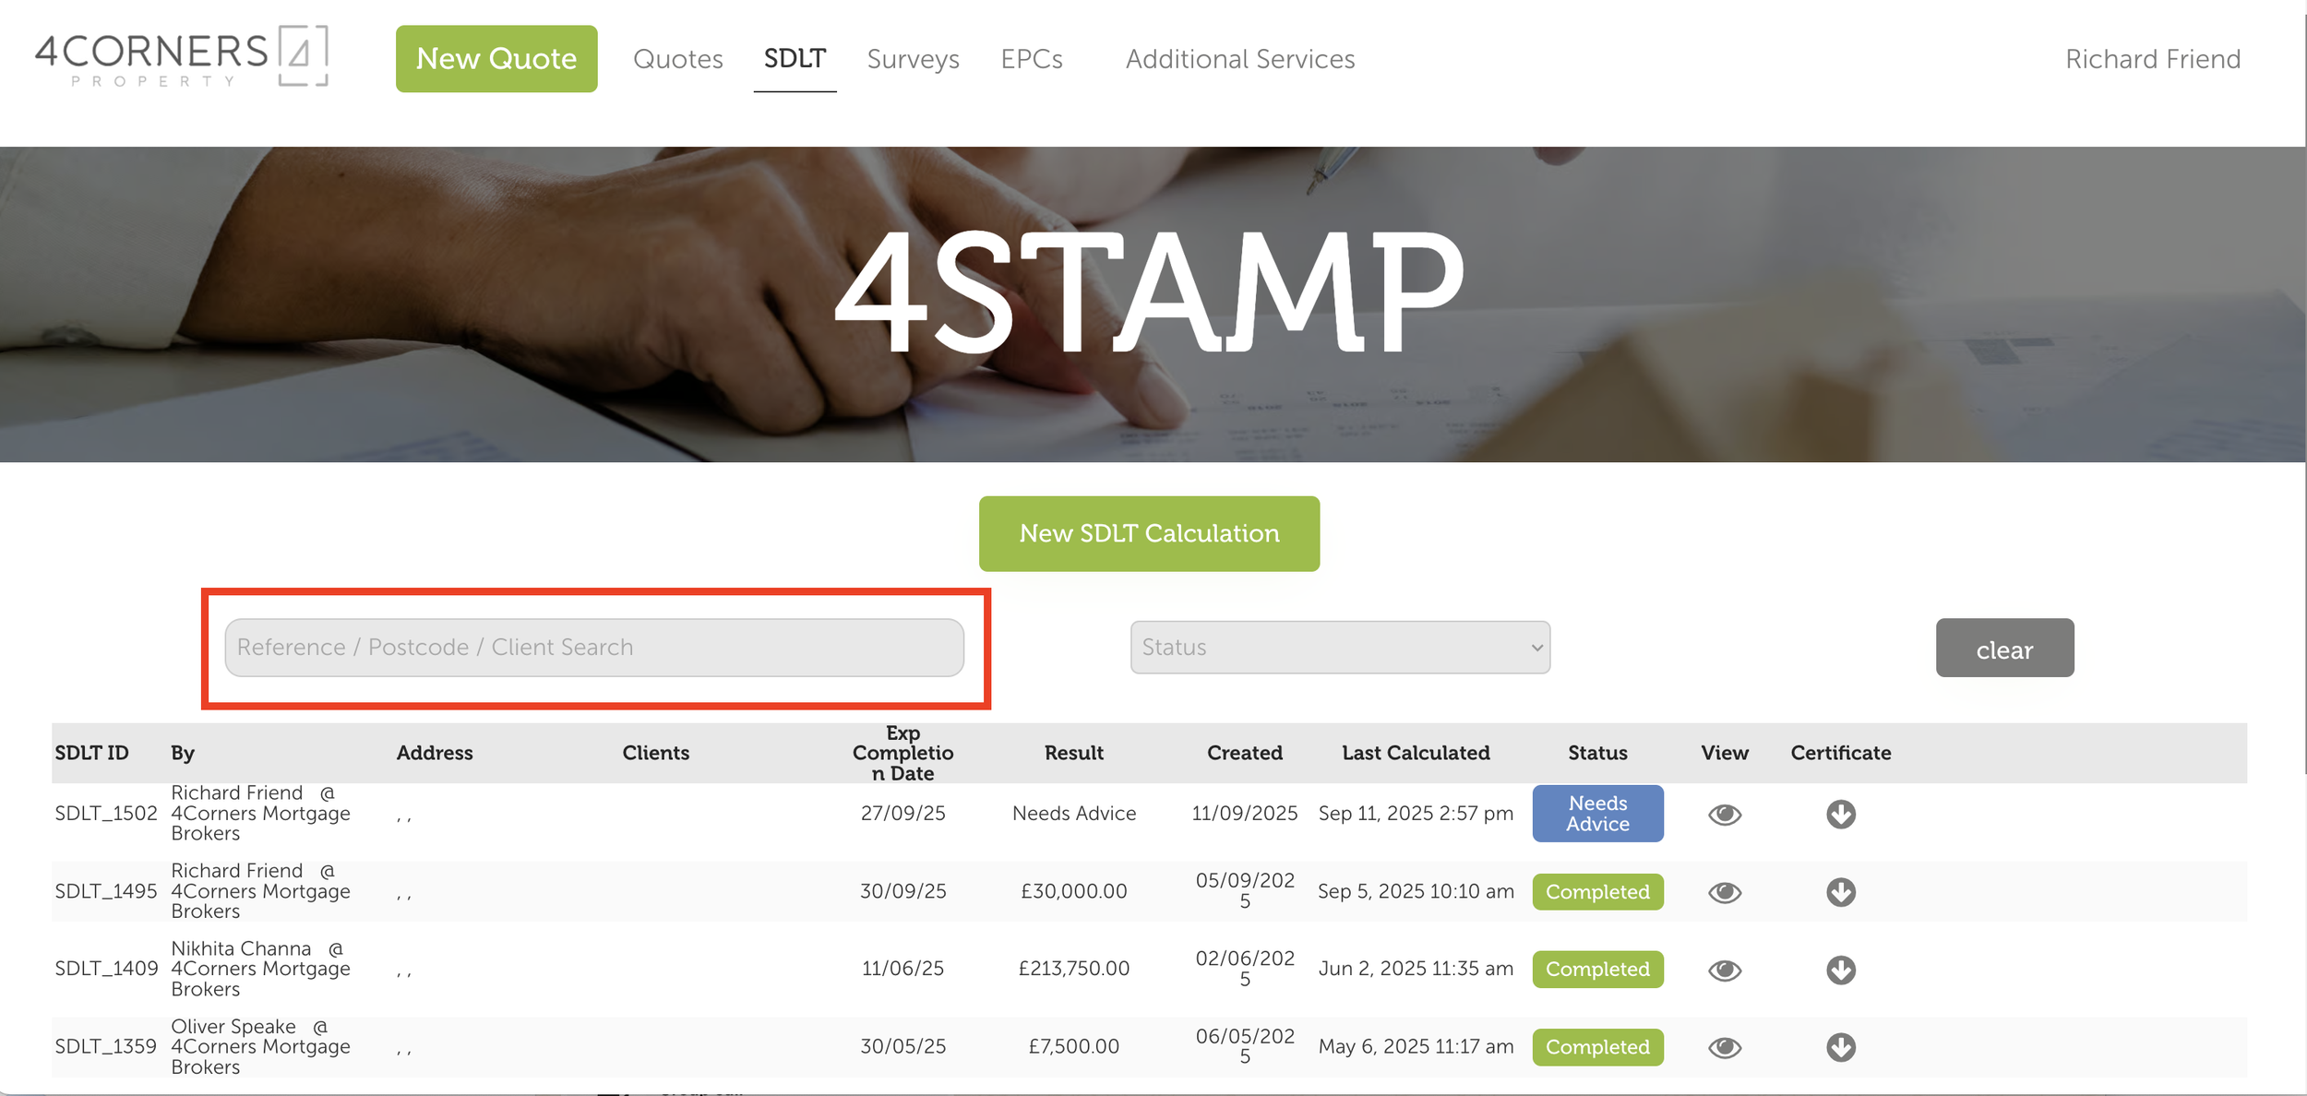Viewport: 2307px width, 1096px height.
Task: Go to the Quotes tab
Action: 677,59
